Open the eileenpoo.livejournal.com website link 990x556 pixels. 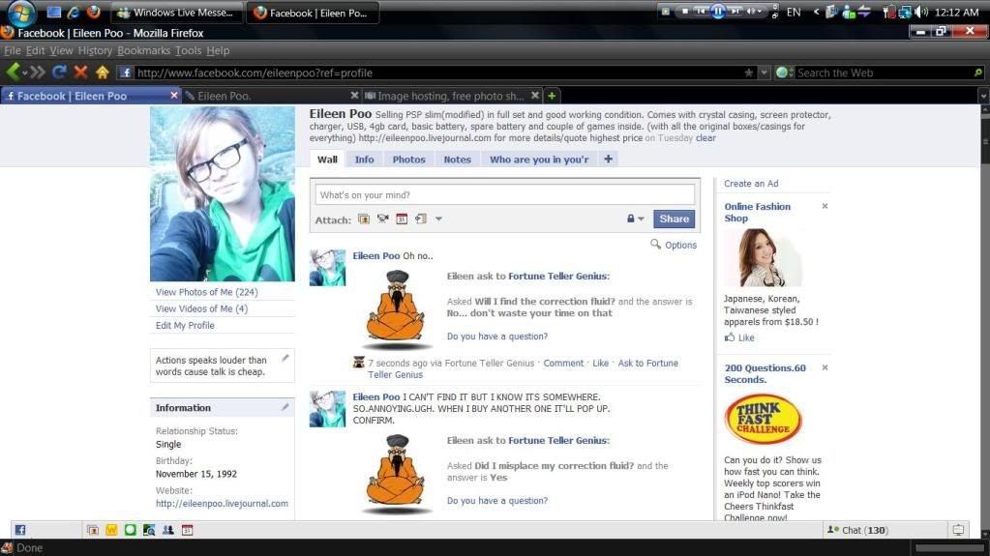point(222,503)
